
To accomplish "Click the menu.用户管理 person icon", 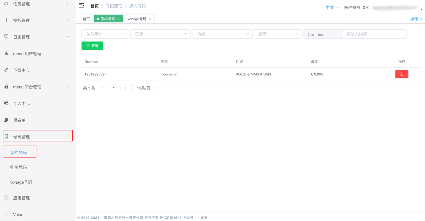I will pyautogui.click(x=6, y=53).
